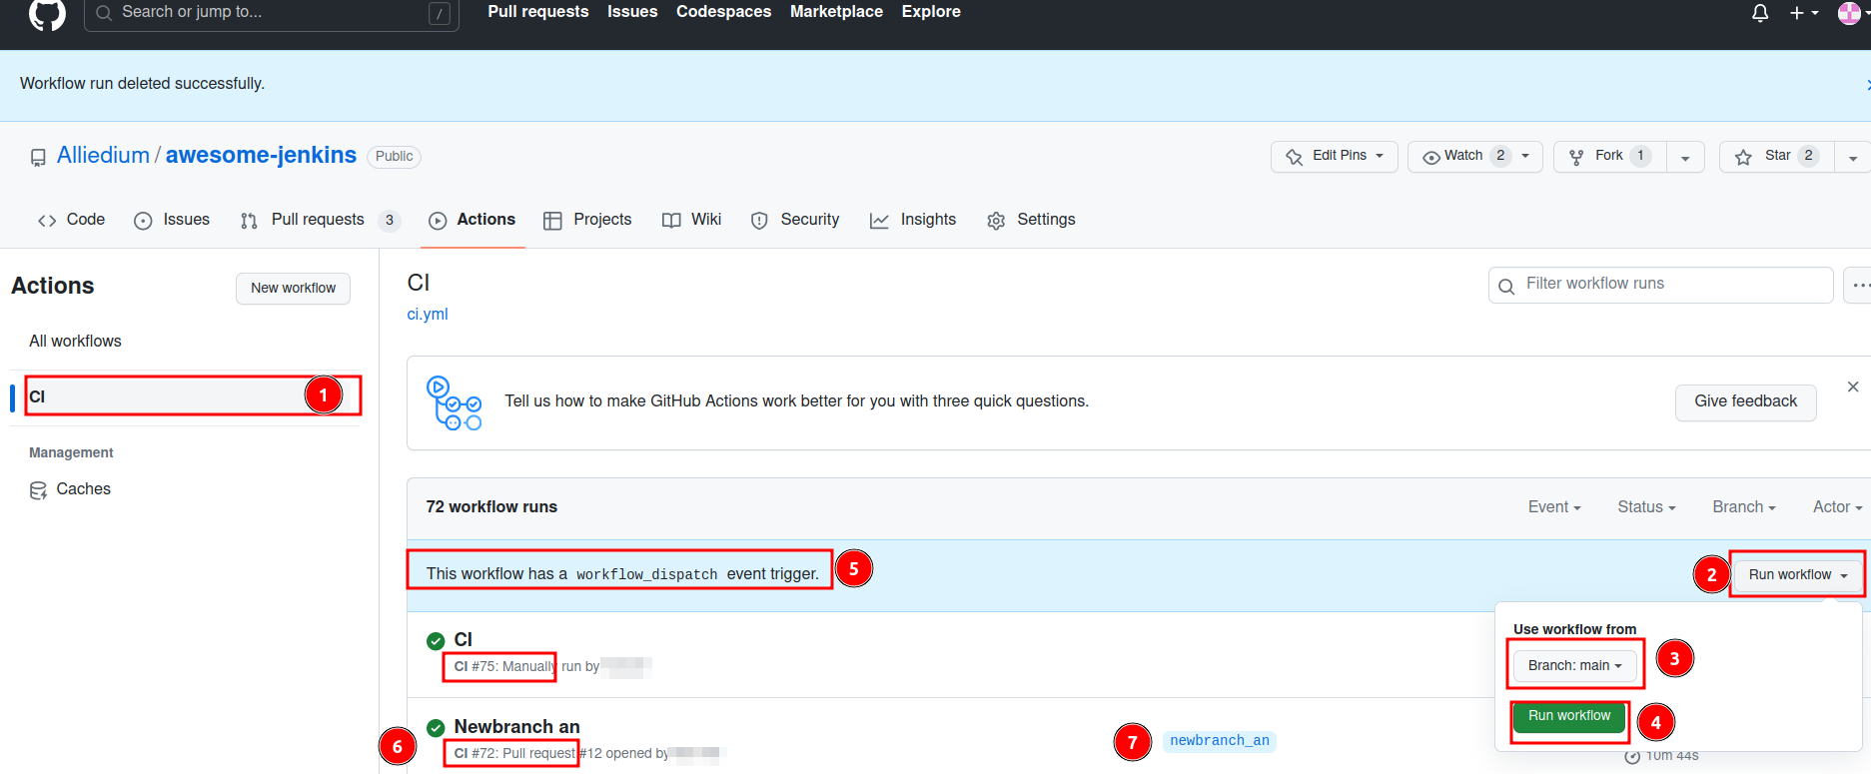Open the Alliedium owner link
The image size is (1871, 774).
[103, 156]
